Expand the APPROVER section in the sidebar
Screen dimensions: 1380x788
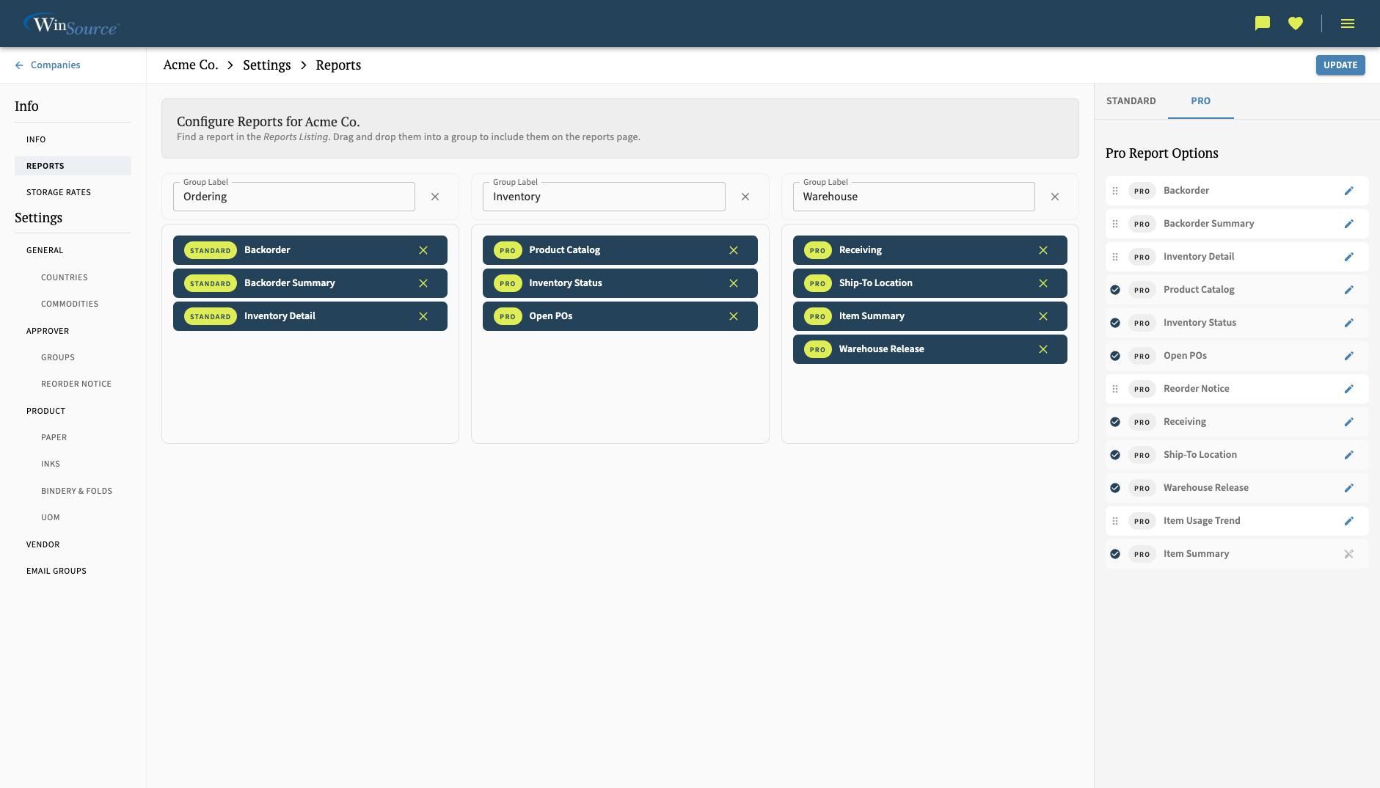click(x=48, y=331)
